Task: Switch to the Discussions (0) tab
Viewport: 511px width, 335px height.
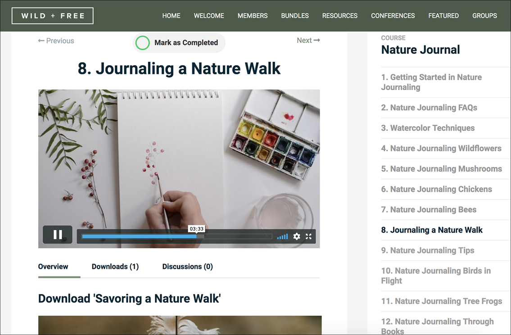Action: [187, 267]
